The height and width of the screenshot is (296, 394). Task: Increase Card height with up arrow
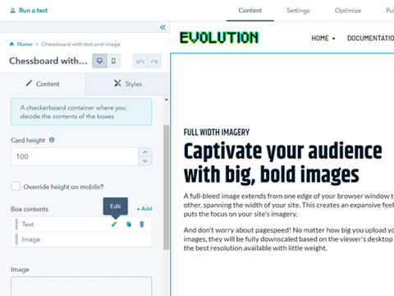[x=145, y=152]
